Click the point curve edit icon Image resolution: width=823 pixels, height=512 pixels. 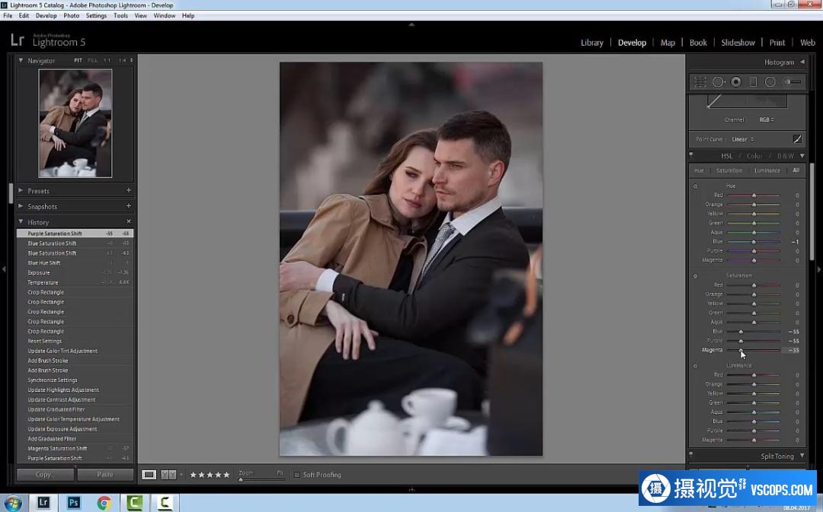coord(797,139)
